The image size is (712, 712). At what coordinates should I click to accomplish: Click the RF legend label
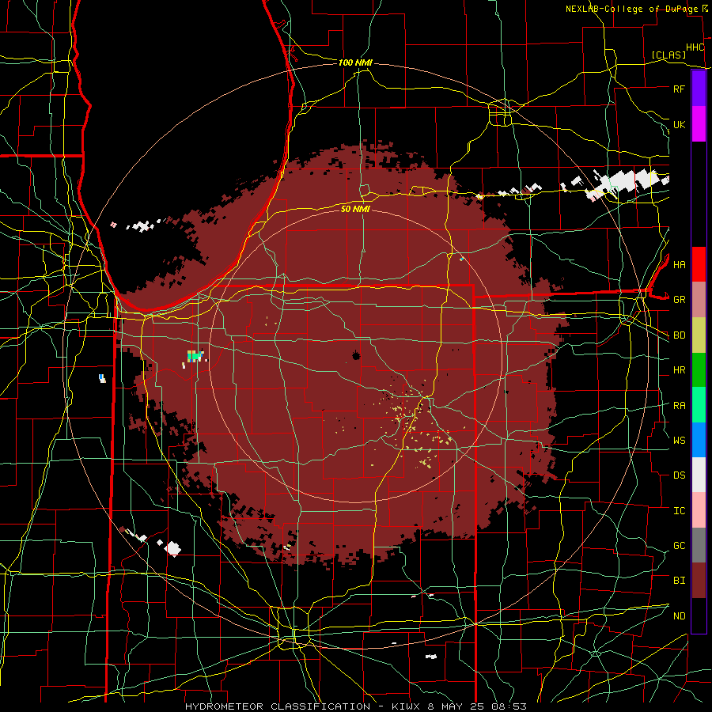tap(679, 89)
